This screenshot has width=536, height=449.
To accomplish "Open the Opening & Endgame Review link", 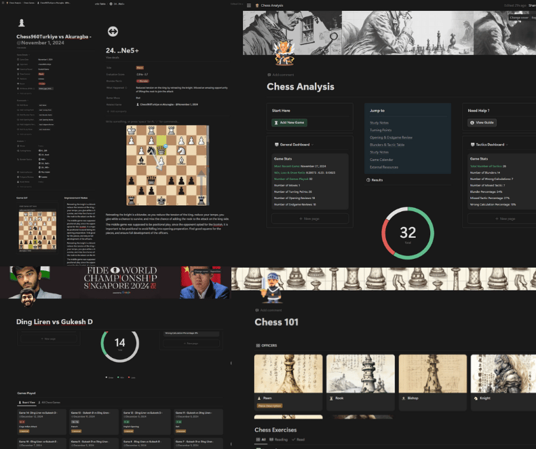I will coord(391,138).
